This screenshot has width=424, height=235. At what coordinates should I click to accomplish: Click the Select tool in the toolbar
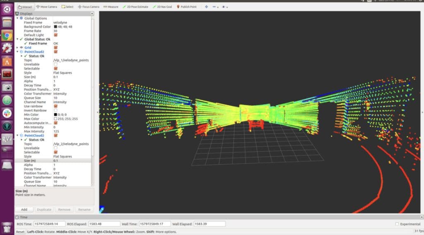click(67, 7)
